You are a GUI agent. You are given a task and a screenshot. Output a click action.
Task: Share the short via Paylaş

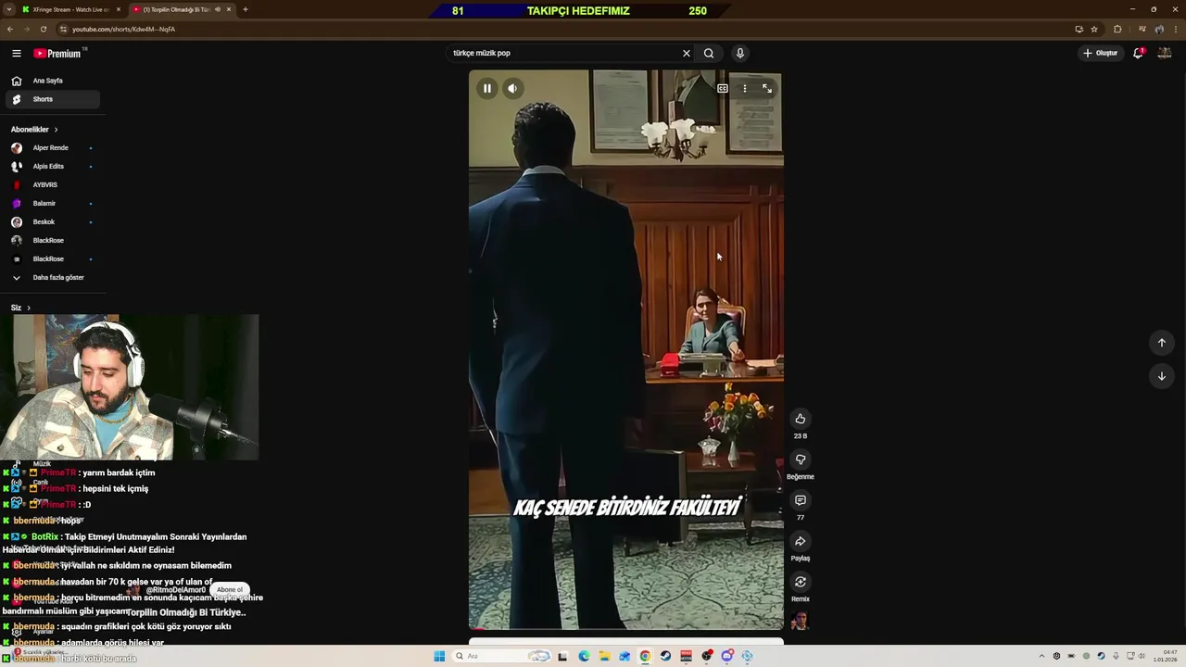click(x=801, y=541)
